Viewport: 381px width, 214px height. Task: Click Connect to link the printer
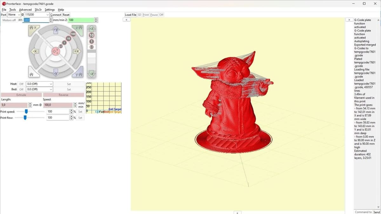coord(56,15)
